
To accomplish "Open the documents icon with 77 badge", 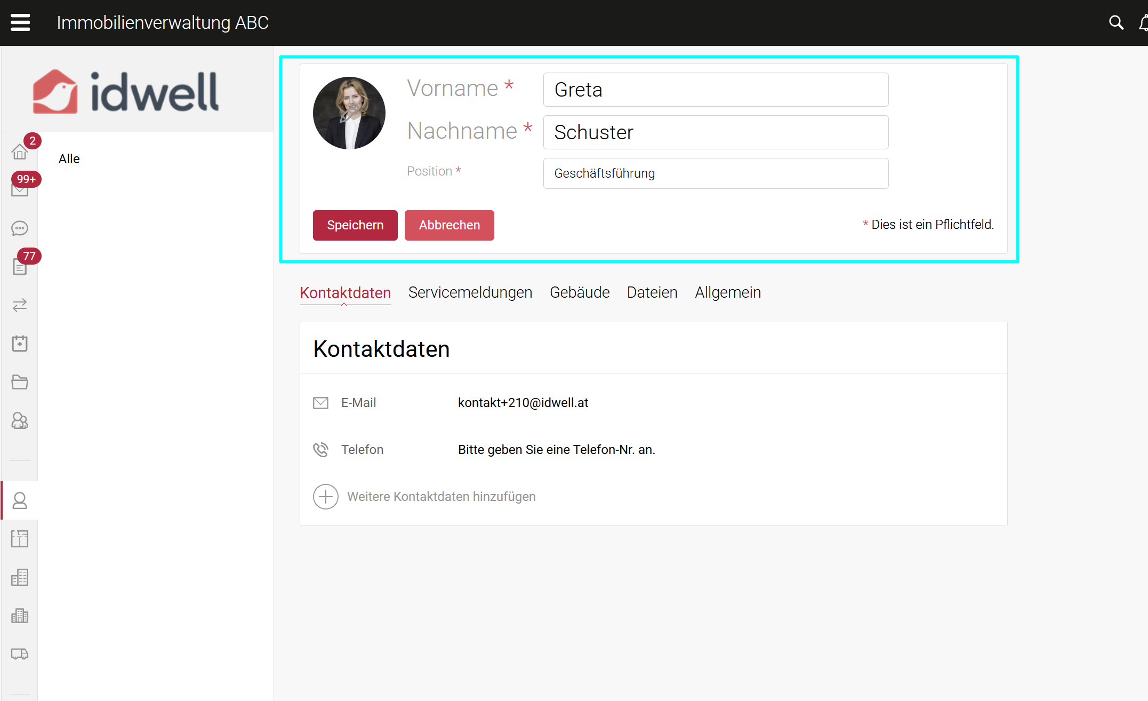I will click(20, 266).
